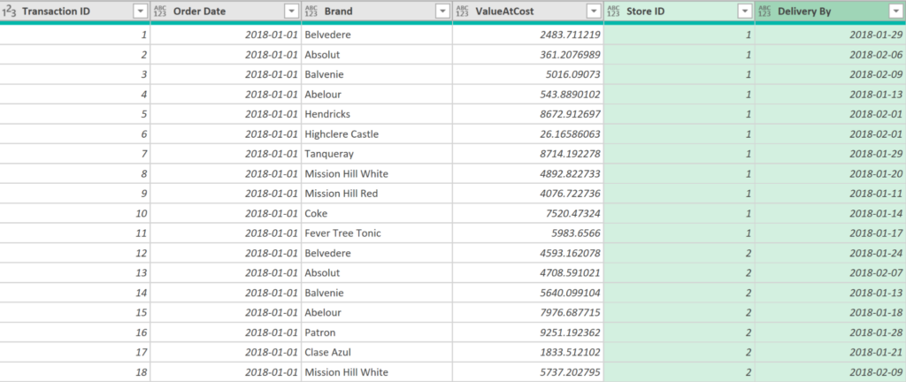Click the data type icon of Store ID column
Screen dimensions: 906x382
(x=614, y=11)
